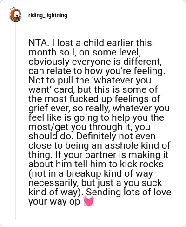The width and height of the screenshot is (186, 227).
Task: Click the text '(not in a breakup kind of way'
Action: [91, 174]
